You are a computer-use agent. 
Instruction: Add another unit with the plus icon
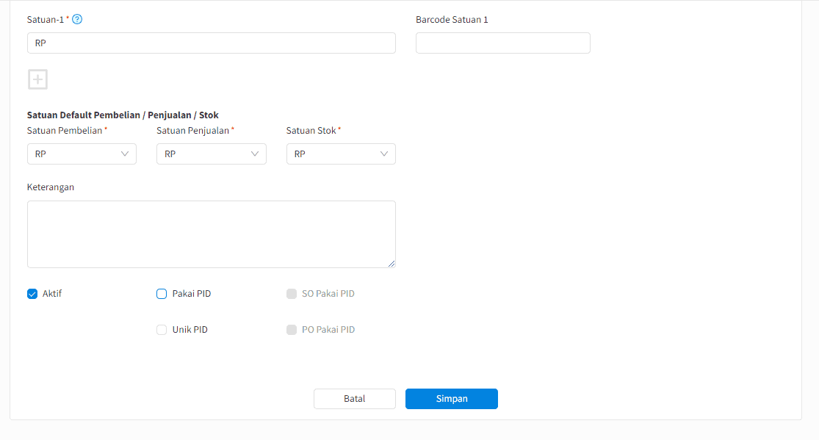click(x=37, y=79)
